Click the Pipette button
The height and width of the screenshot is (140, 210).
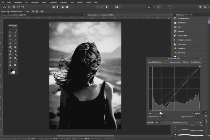click(197, 113)
